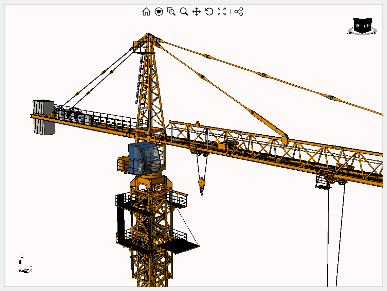Click left rotation arrow on view cube ring
387x291 pixels.
pyautogui.click(x=349, y=33)
